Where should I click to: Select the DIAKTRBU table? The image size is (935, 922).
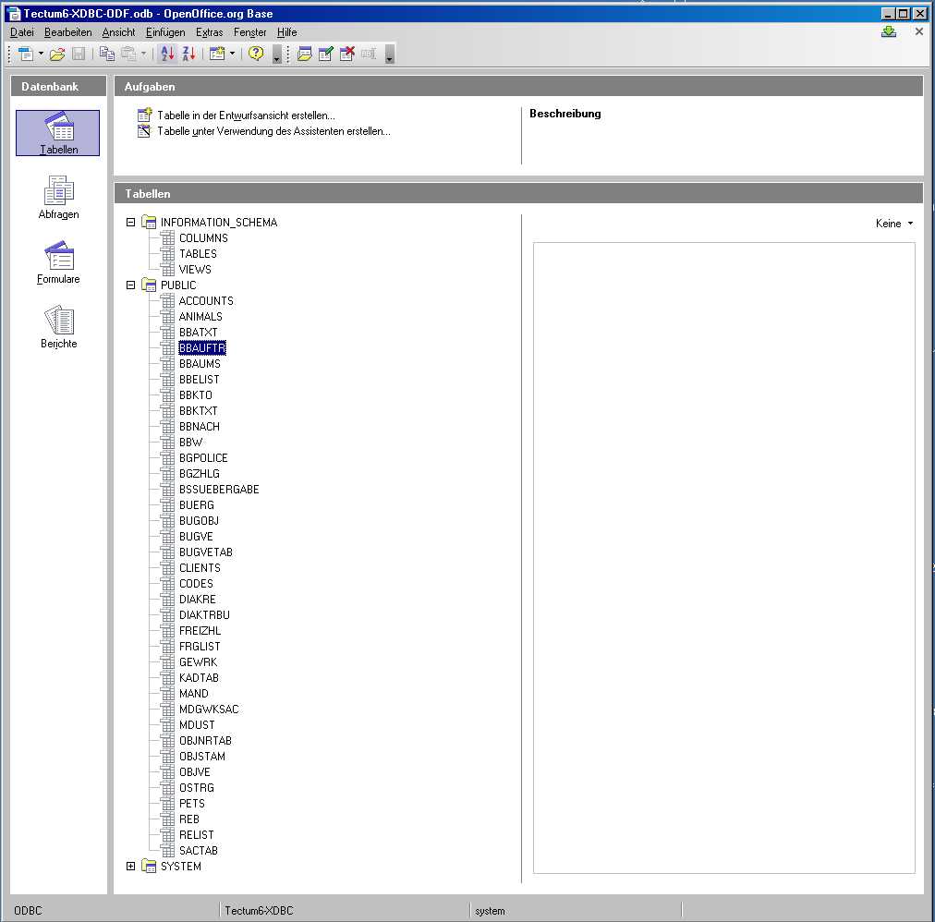[x=204, y=615]
